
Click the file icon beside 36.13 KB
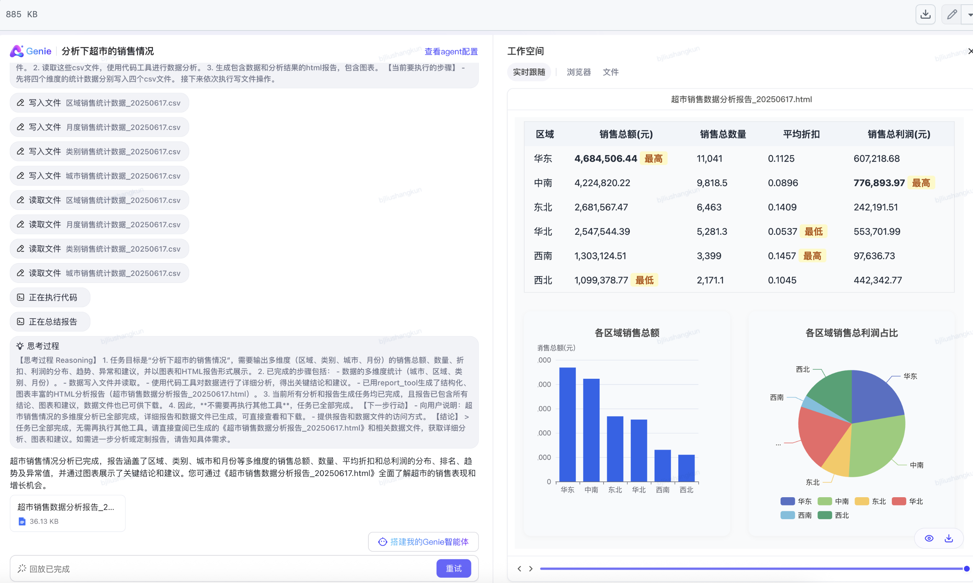22,521
